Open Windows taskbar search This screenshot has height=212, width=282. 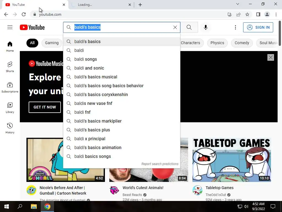pyautogui.click(x=20, y=206)
